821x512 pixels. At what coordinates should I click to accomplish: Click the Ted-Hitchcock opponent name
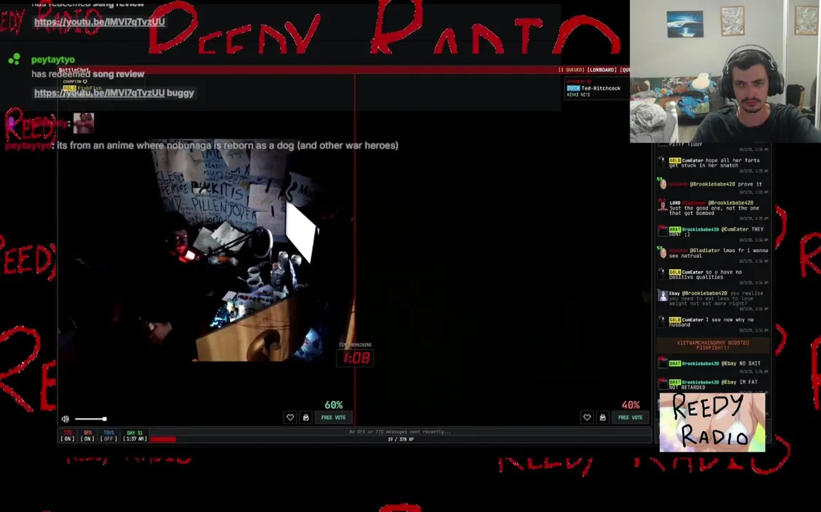click(x=600, y=88)
